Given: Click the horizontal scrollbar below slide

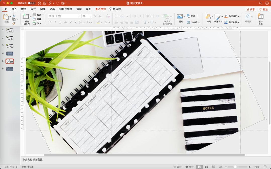Looking at the screenshot, I should (x=144, y=155).
